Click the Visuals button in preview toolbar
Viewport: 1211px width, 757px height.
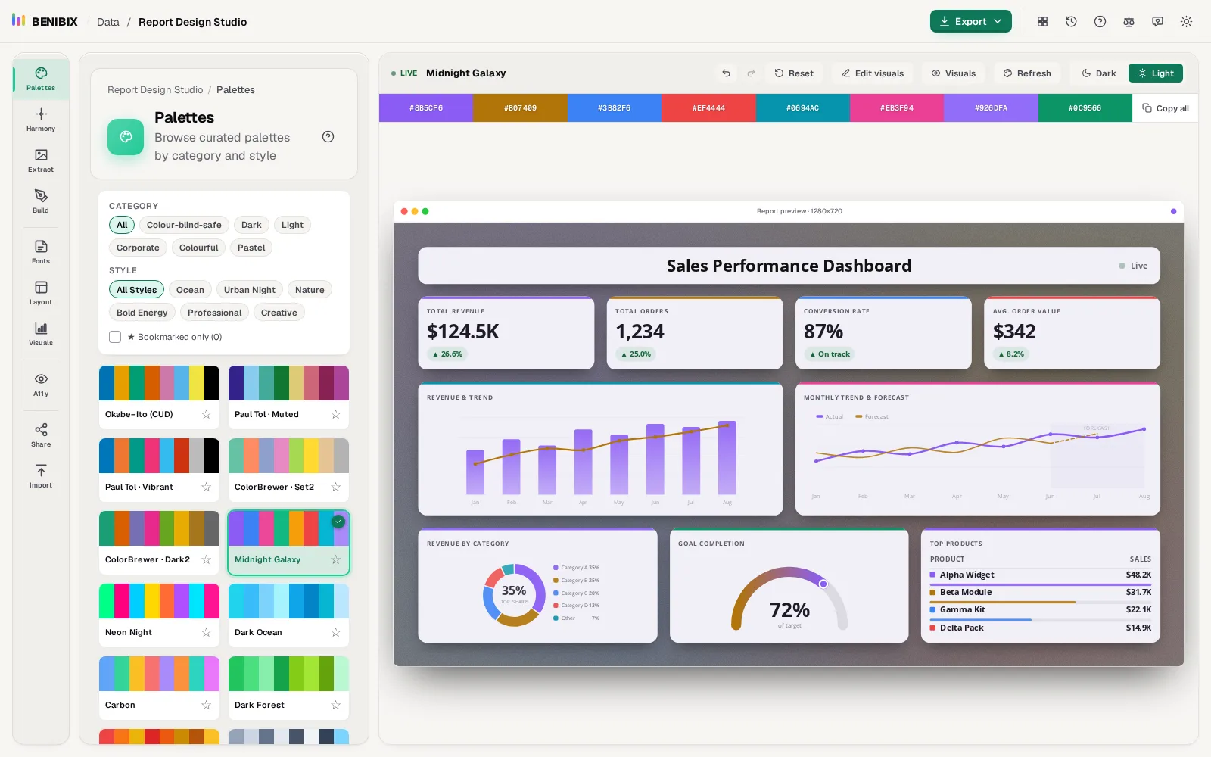(x=954, y=73)
